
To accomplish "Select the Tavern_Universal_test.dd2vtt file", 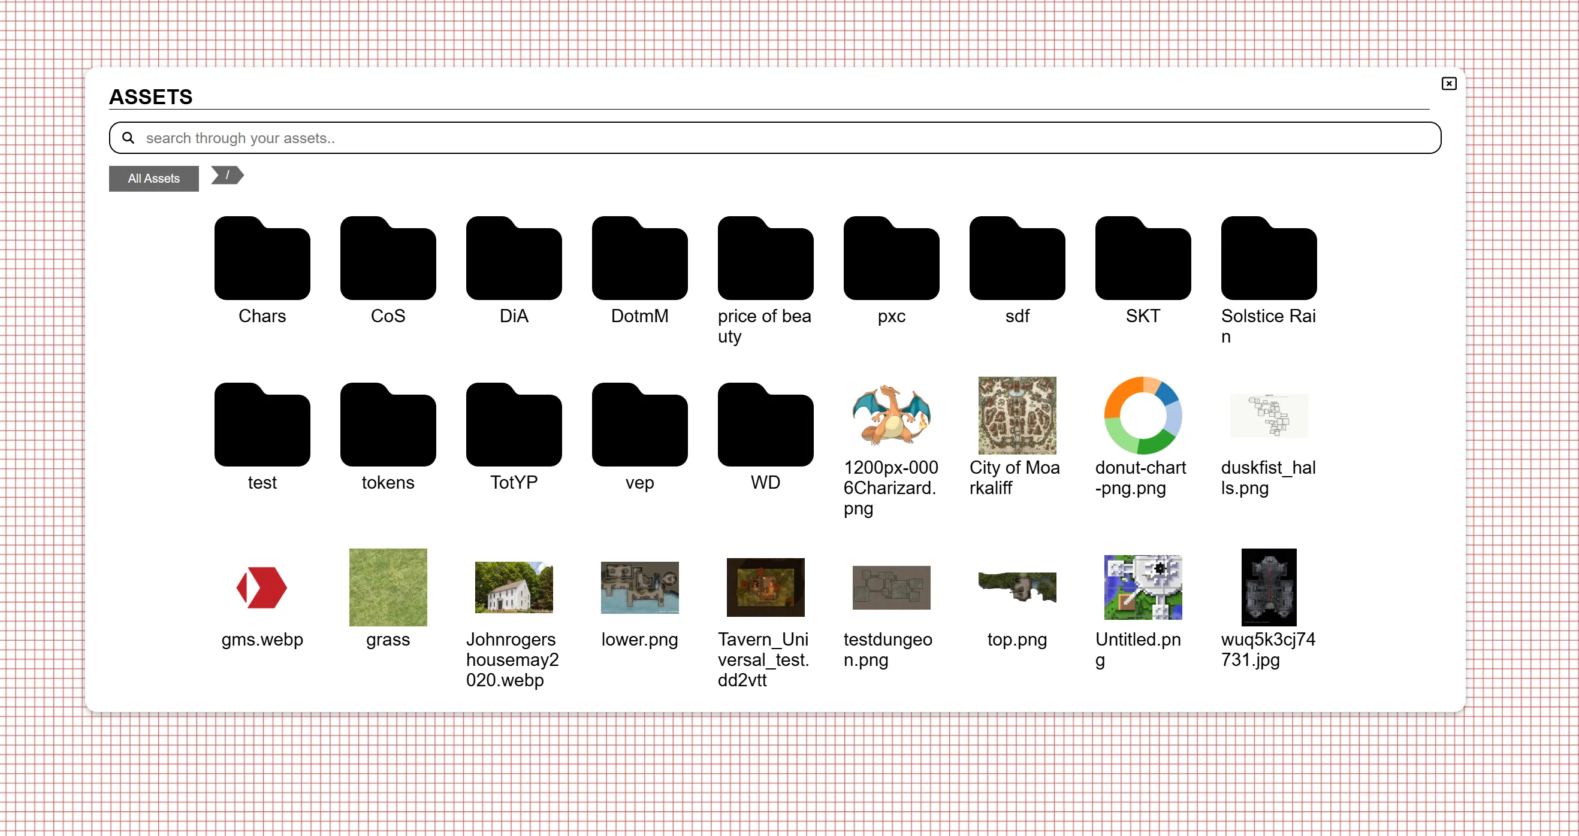I will (765, 587).
